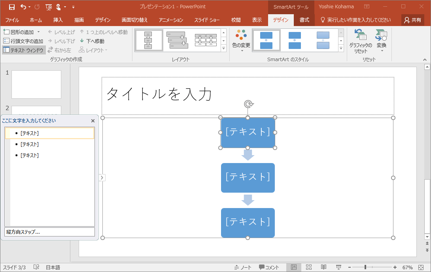Toggle the ノート notes pane
Image resolution: width=431 pixels, height=272 pixels.
tap(242, 267)
